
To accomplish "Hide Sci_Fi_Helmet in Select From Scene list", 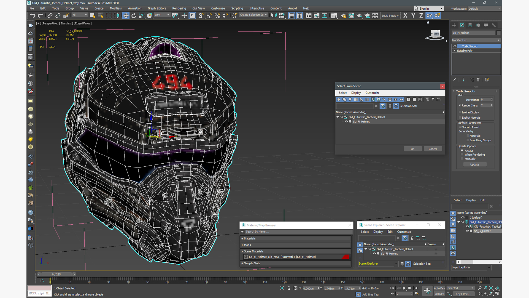I will coord(346,121).
